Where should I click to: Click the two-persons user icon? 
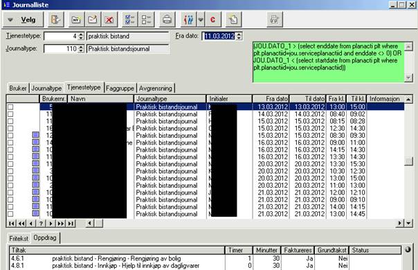[x=188, y=19]
